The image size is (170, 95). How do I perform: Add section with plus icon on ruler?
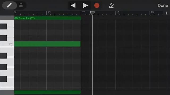point(166,13)
